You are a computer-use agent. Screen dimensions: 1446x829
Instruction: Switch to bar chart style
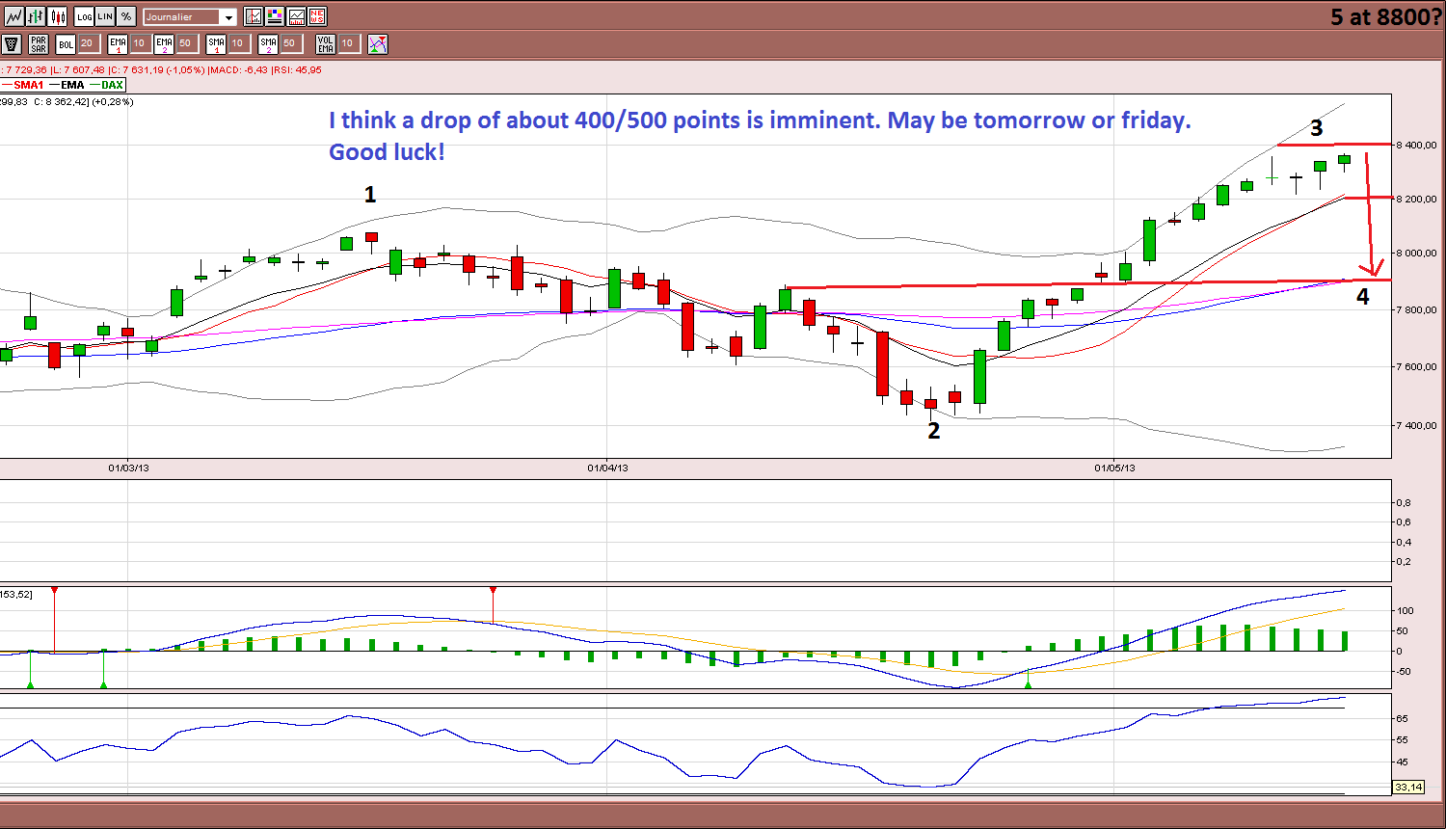pos(36,16)
